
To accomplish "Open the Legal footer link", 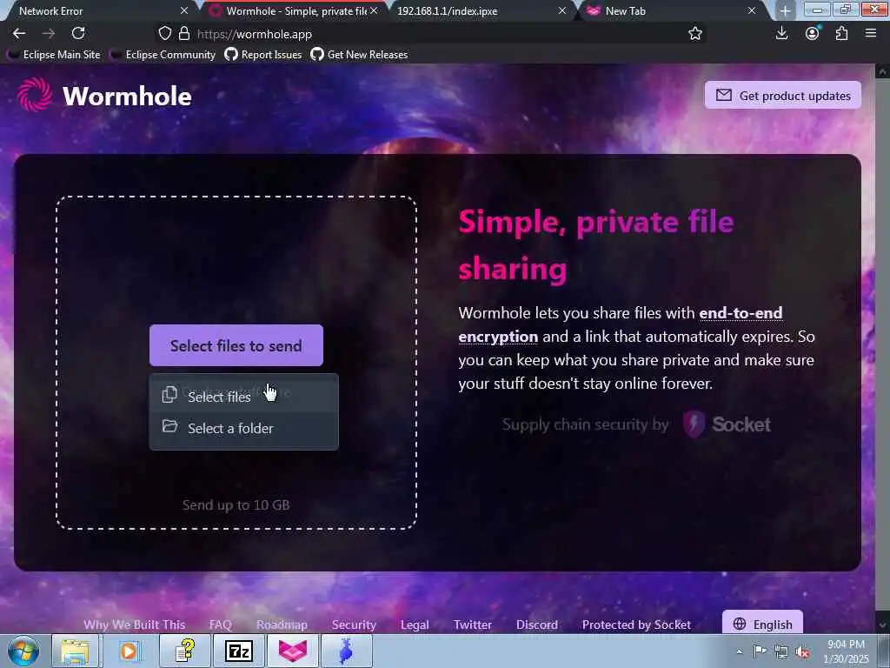I will pyautogui.click(x=415, y=625).
